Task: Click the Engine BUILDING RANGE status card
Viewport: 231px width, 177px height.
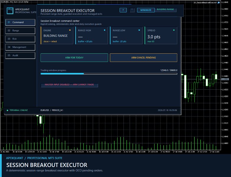Action: [57, 35]
